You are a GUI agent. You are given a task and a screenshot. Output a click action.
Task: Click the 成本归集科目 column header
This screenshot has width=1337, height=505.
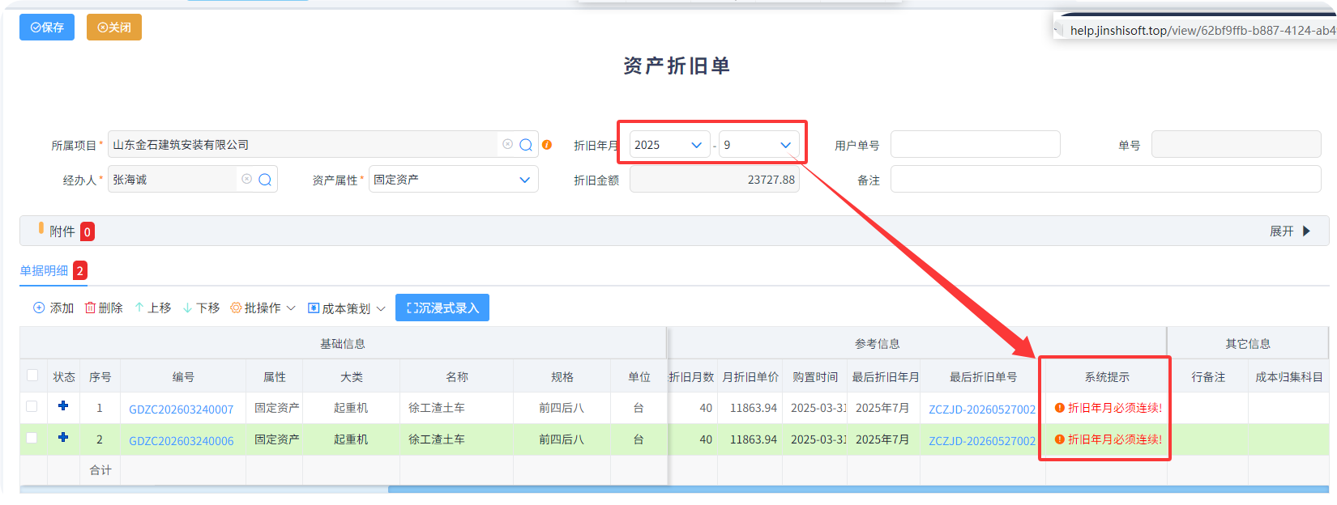(x=1288, y=377)
